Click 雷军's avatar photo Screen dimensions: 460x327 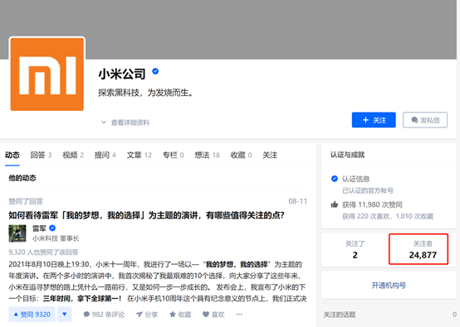click(x=17, y=233)
